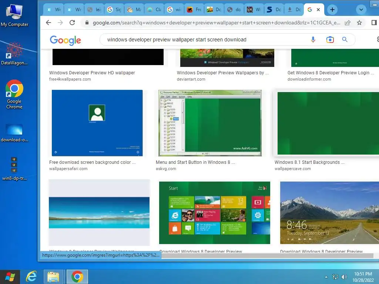379x284 pixels.
Task: Switch to the 'Cla' tab
Action: coord(155,10)
